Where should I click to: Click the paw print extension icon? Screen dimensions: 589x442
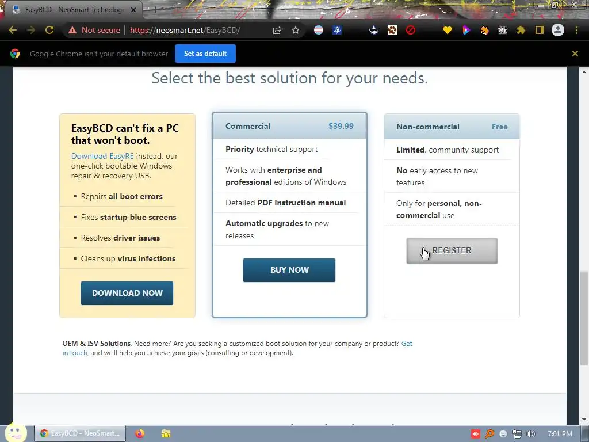392,30
